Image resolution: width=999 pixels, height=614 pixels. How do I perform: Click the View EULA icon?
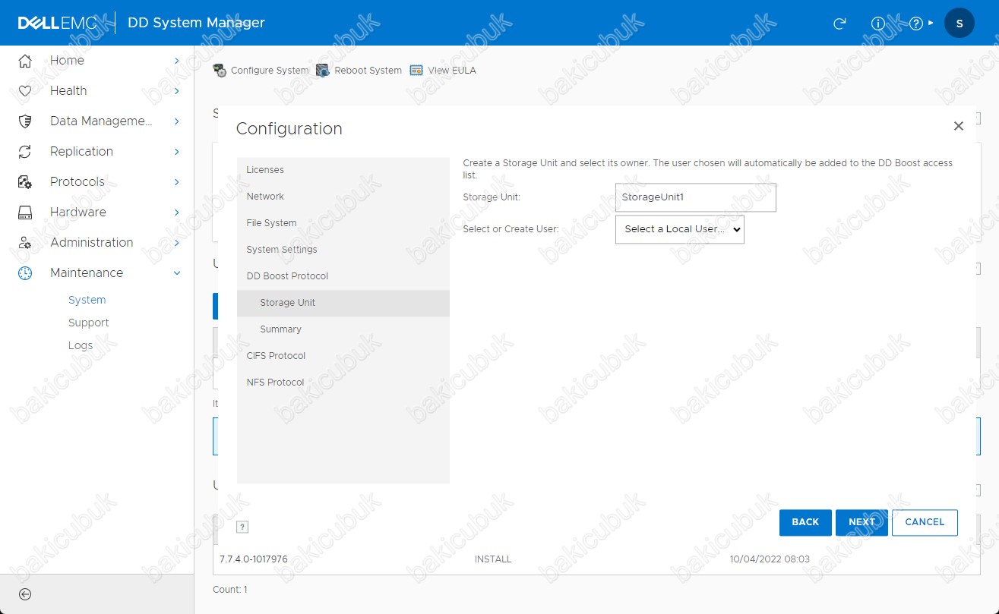pos(416,71)
